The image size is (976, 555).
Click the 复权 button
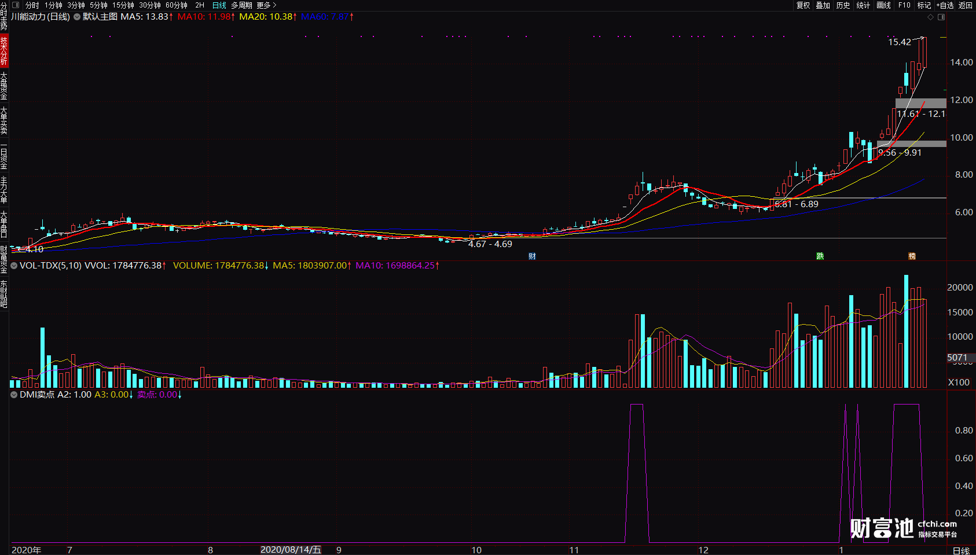(803, 5)
